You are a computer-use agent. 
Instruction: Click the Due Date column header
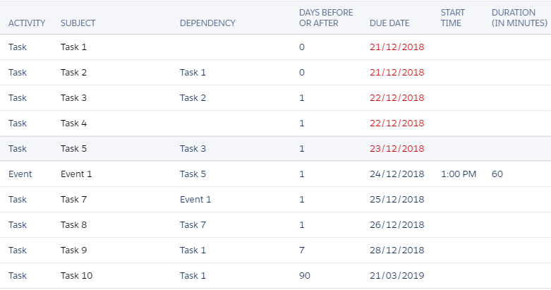pyautogui.click(x=389, y=23)
